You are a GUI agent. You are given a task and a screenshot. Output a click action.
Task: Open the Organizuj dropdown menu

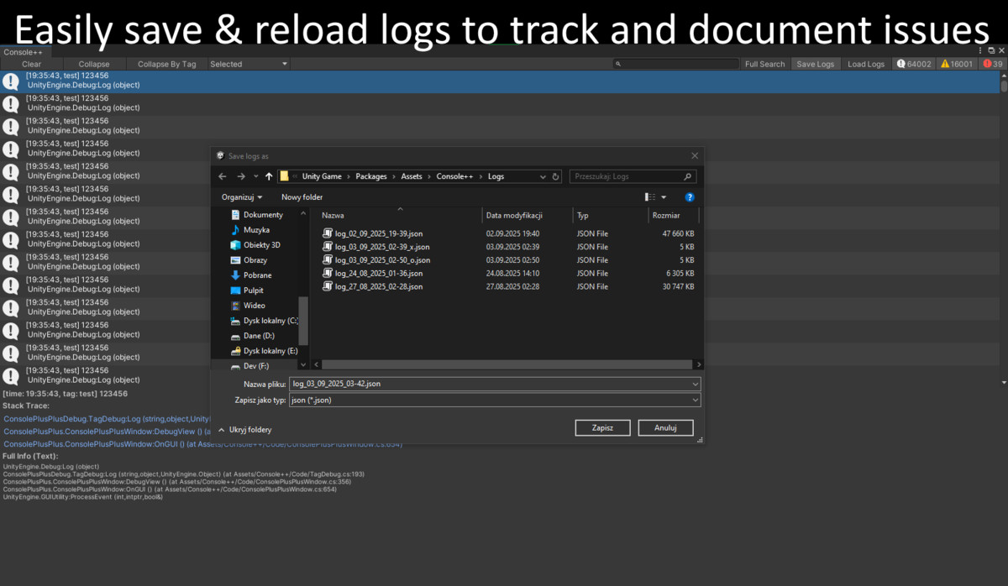(x=242, y=197)
